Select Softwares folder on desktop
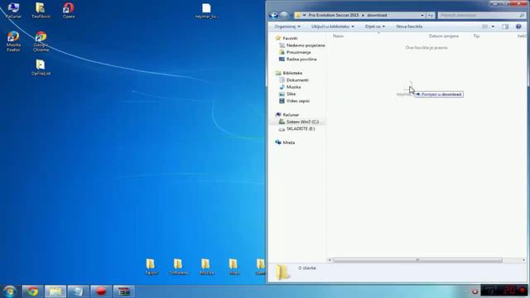The height and width of the screenshot is (298, 530). (179, 267)
